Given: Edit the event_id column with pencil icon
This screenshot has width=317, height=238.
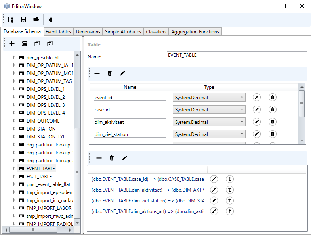Looking at the screenshot, I should point(257,97).
